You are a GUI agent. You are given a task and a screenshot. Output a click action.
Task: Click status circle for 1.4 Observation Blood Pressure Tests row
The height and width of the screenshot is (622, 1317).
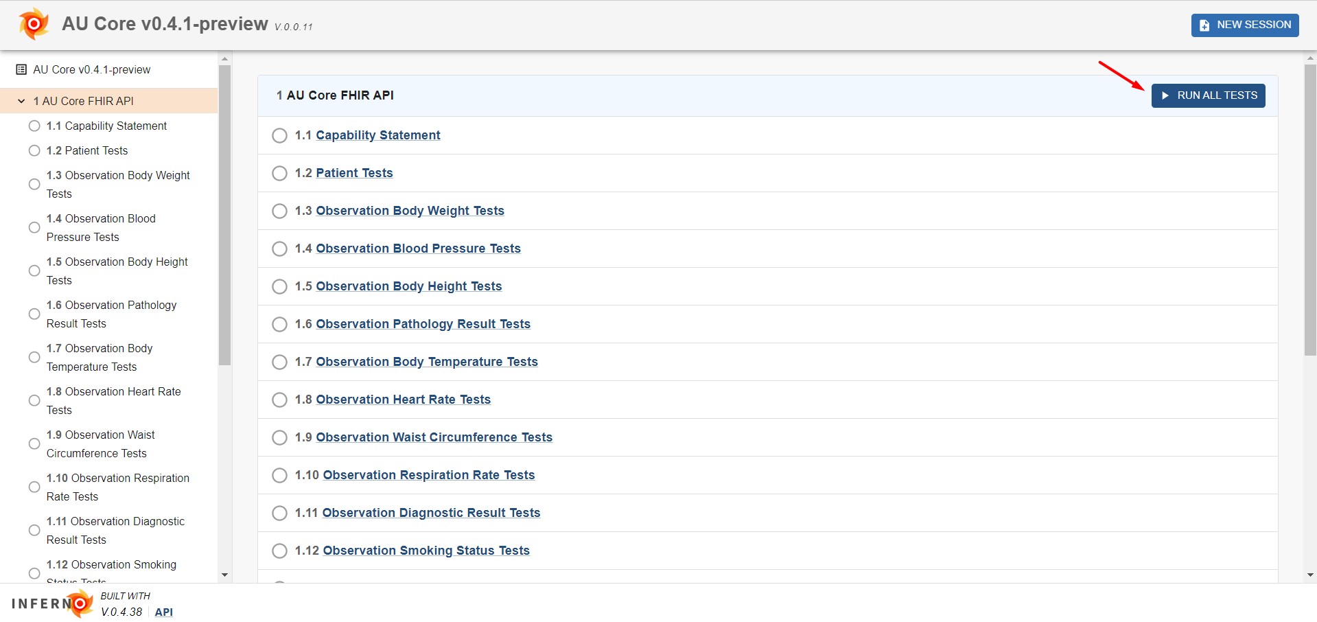click(x=279, y=249)
